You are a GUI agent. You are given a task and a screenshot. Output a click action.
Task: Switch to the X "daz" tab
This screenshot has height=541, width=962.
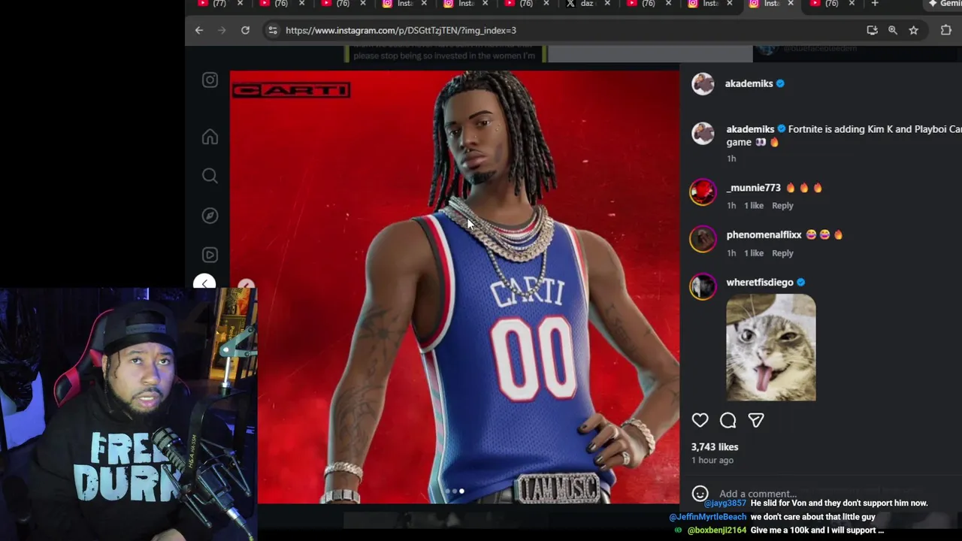[580, 4]
